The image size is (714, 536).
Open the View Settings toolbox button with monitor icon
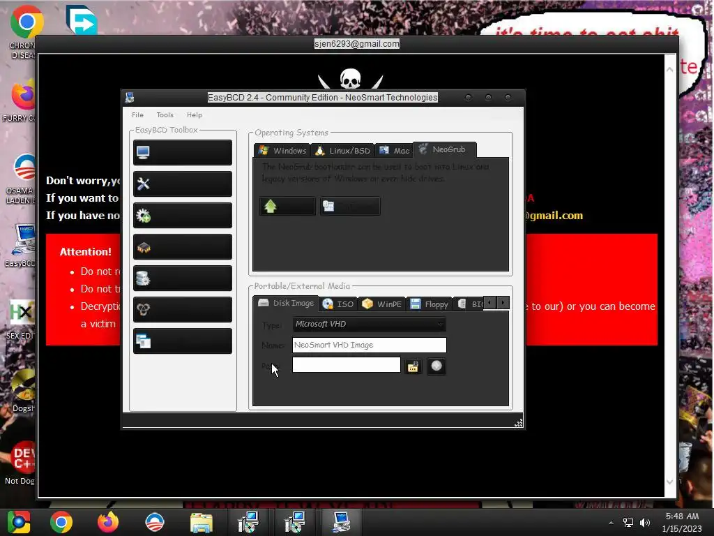click(x=183, y=152)
